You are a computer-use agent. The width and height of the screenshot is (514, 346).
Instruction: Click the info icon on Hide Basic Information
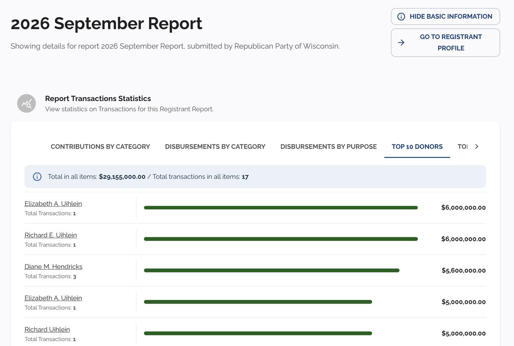401,17
